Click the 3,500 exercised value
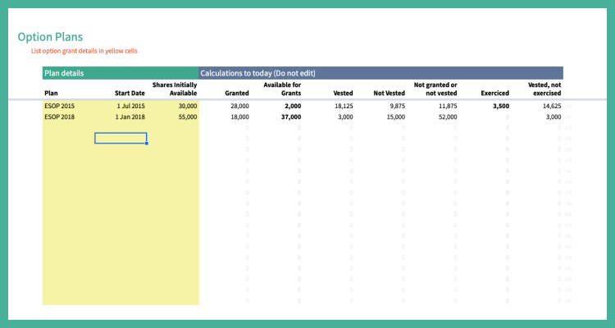 click(501, 106)
